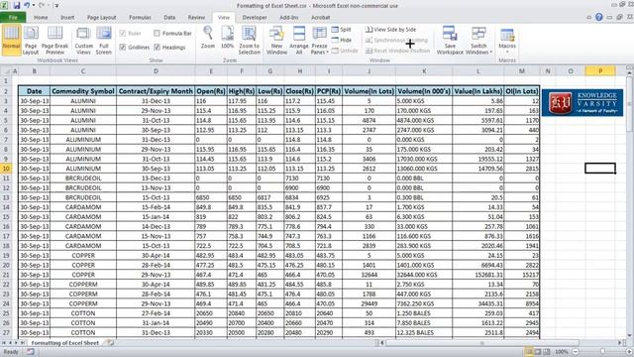Open Customize Quick Access Toolbar dropdown

point(56,6)
